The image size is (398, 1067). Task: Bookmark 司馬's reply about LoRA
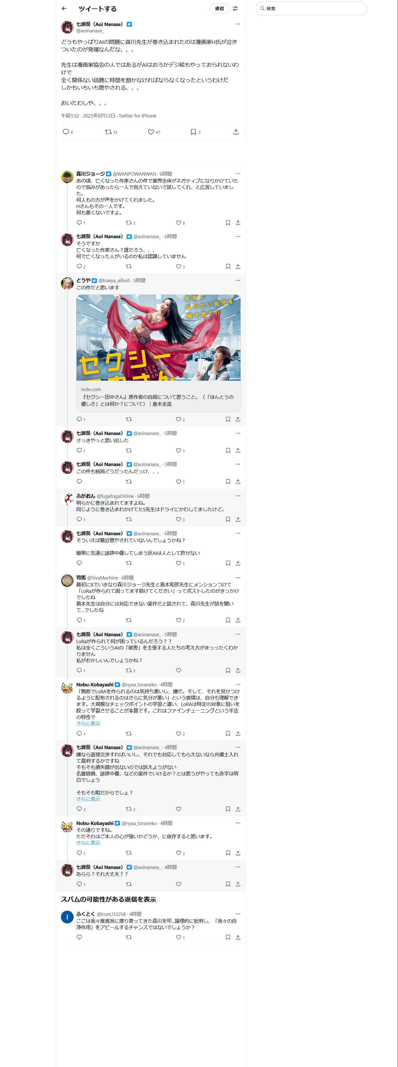(x=228, y=620)
